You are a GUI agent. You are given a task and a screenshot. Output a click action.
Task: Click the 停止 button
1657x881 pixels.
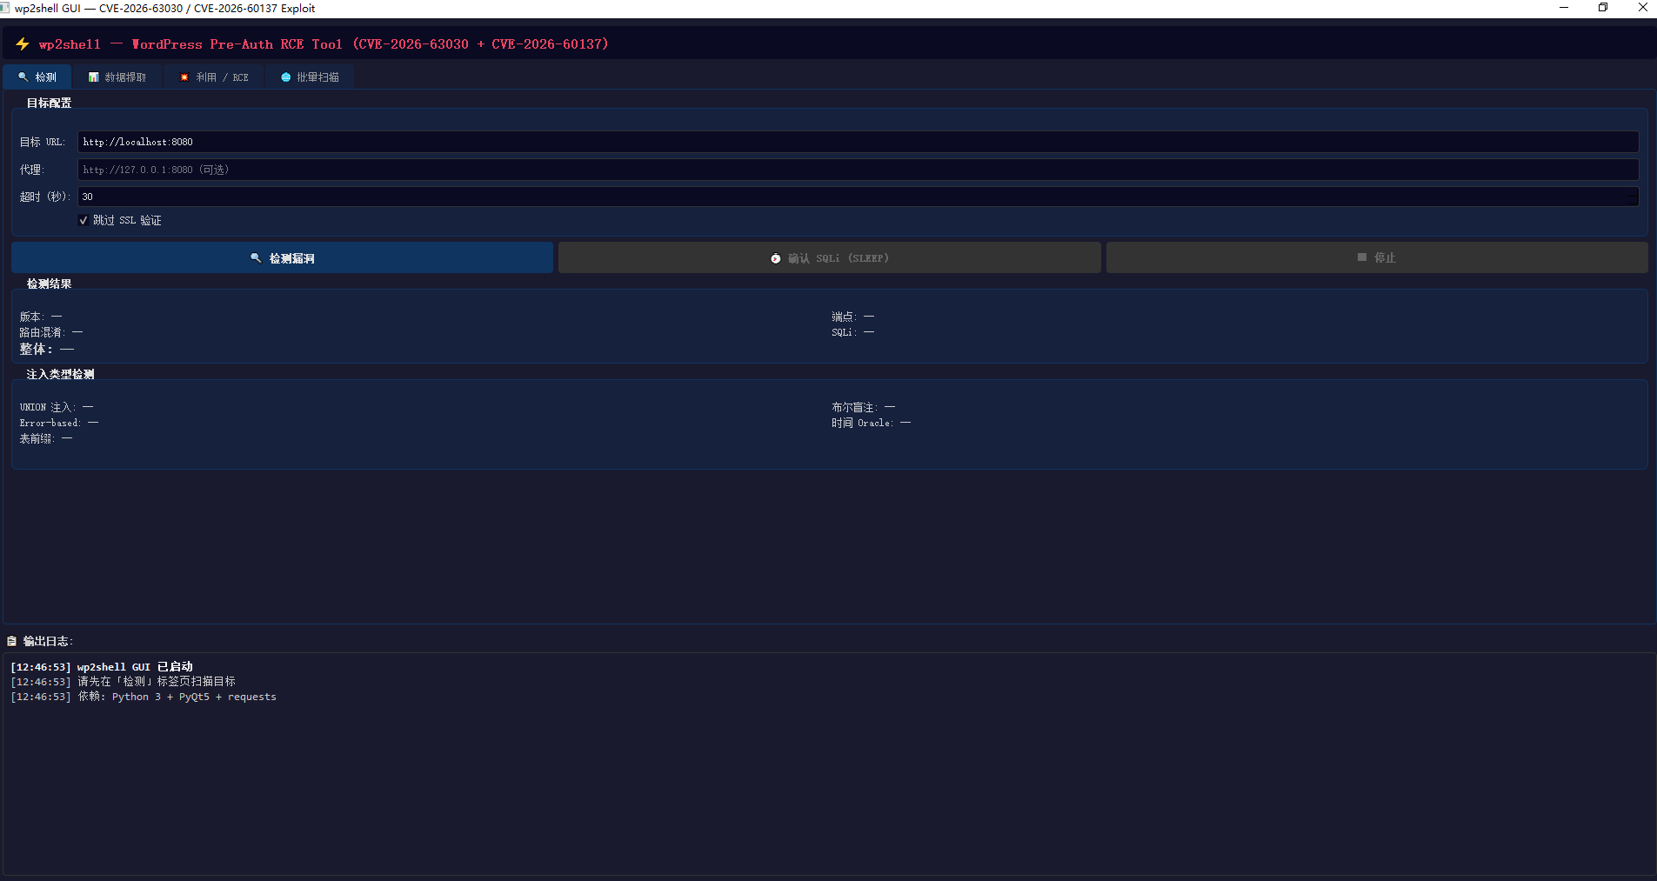(x=1377, y=257)
